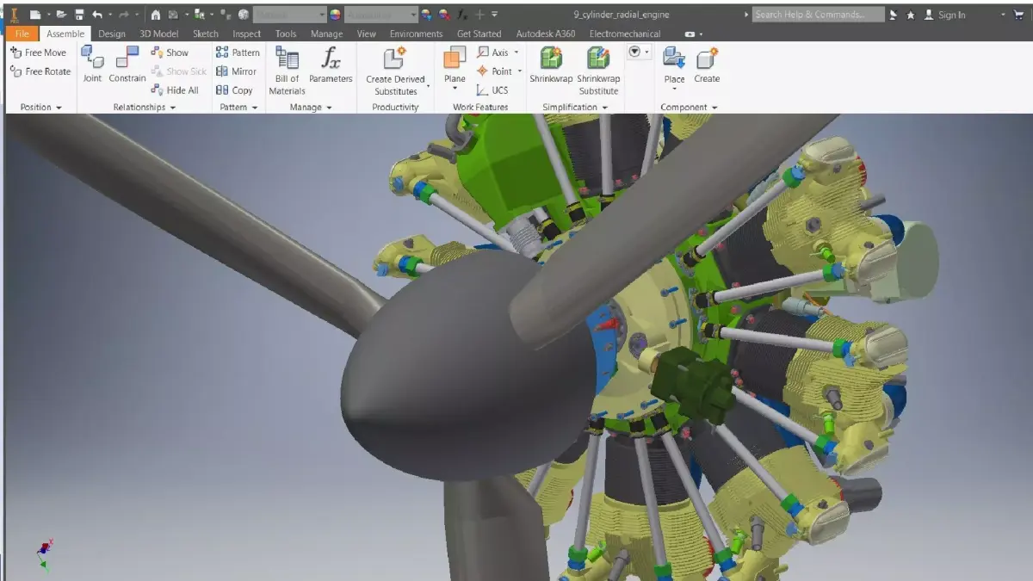Switch to the Get Started tab
The width and height of the screenshot is (1033, 581).
(479, 34)
